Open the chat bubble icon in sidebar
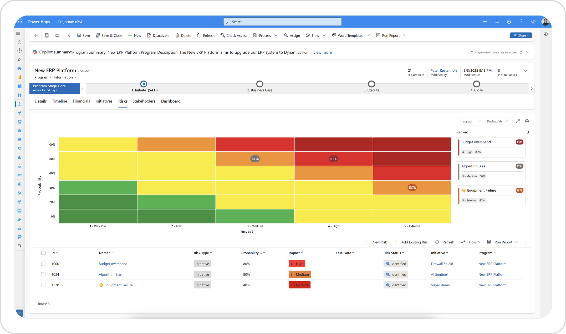This screenshot has height=334, width=566. pos(19,237)
